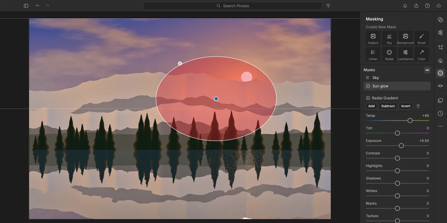Open the help question mark icon

[x=427, y=6]
